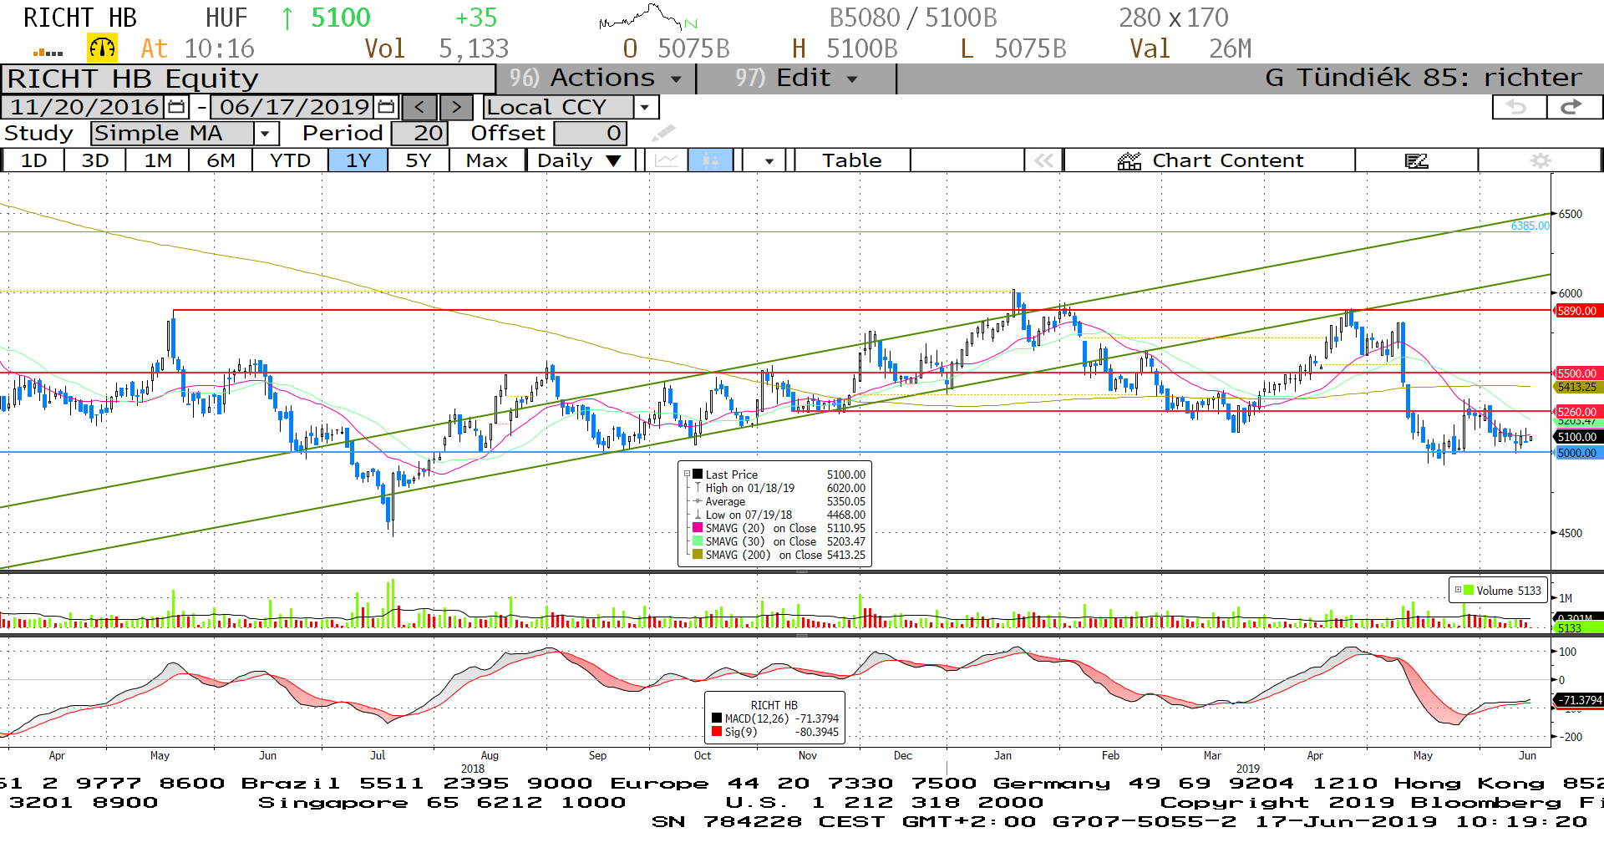Open the Table view

851,160
